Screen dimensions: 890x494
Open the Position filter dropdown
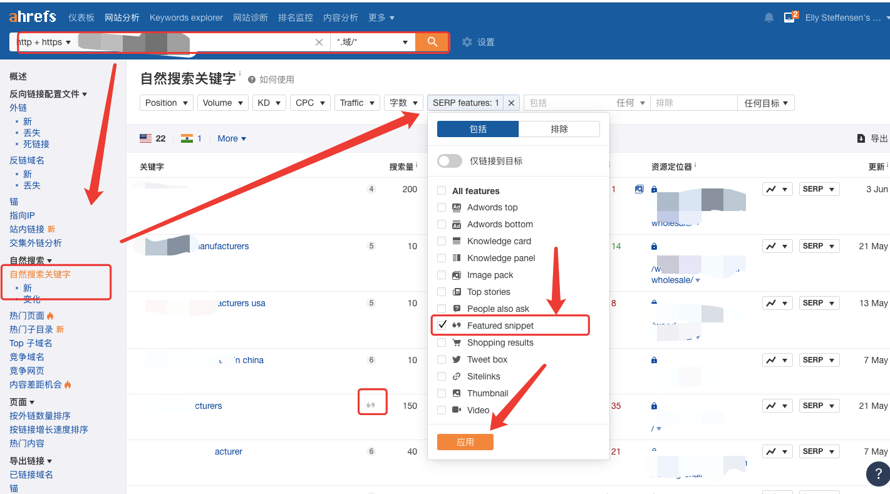(167, 103)
